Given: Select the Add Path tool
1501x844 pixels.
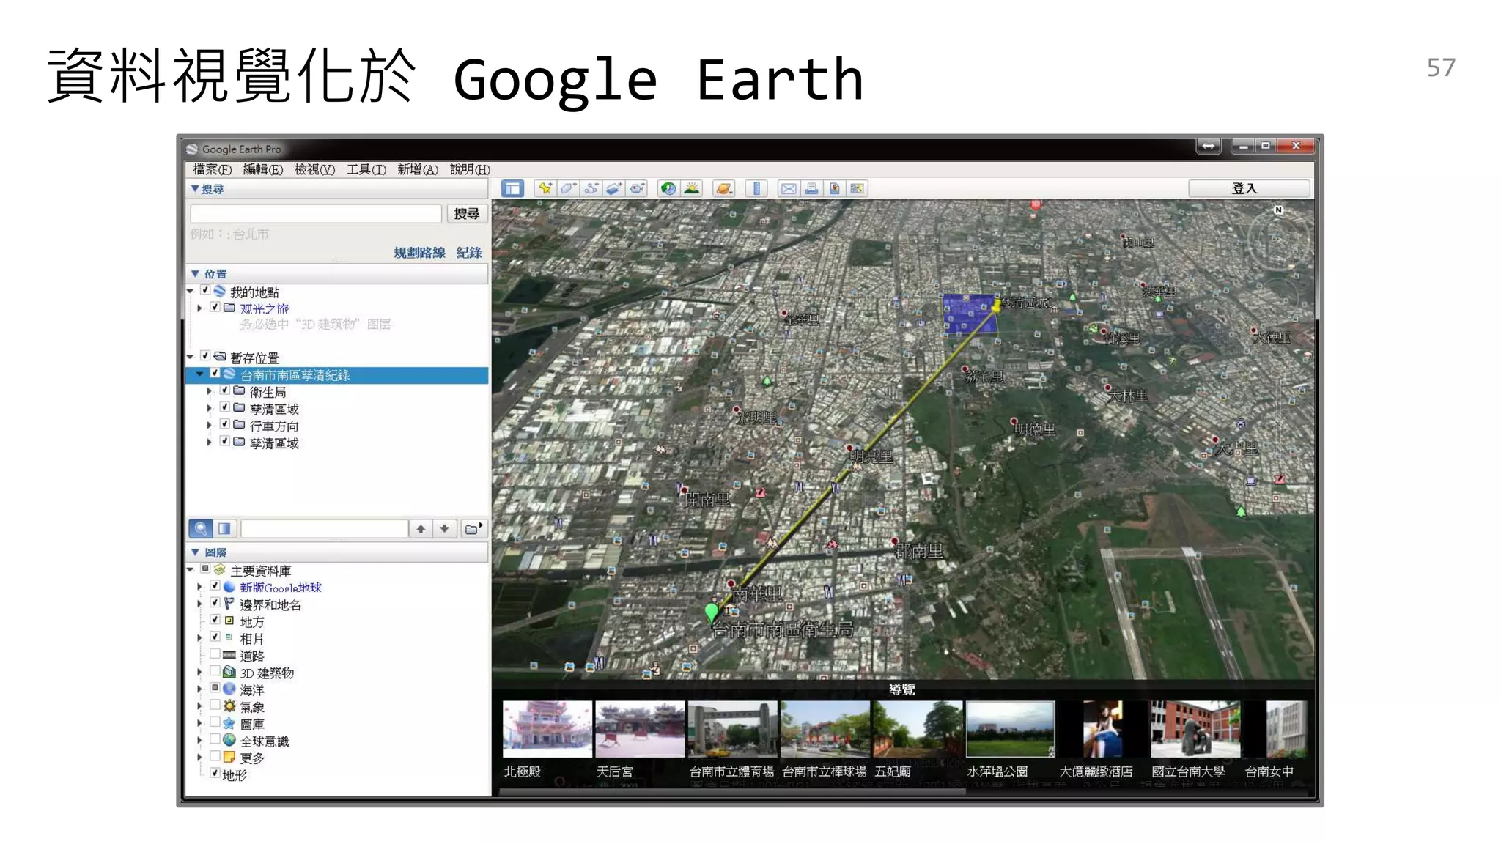Looking at the screenshot, I should tap(591, 189).
